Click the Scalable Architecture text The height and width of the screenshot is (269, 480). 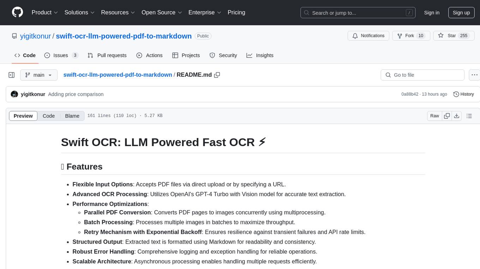[x=102, y=261]
